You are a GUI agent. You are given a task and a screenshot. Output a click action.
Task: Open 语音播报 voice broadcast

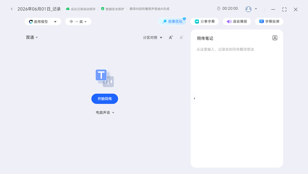[237, 21]
